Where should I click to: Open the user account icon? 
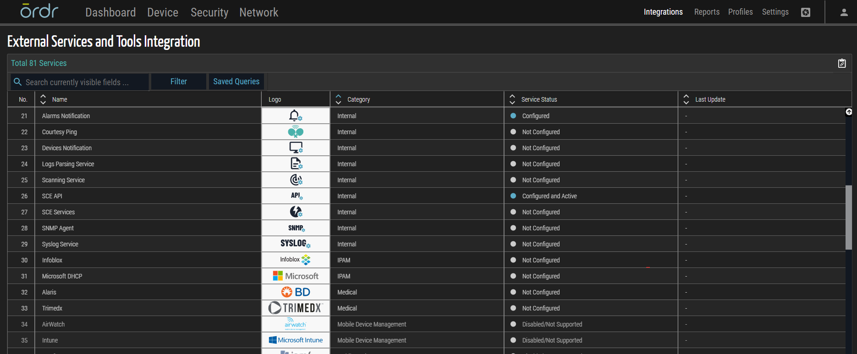[844, 12]
